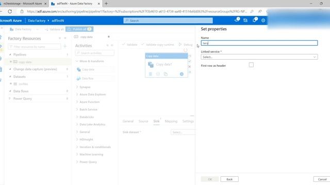Viewport: 330px width, 185px height.
Task: Open the Sink activity tab
Action: [156, 121]
